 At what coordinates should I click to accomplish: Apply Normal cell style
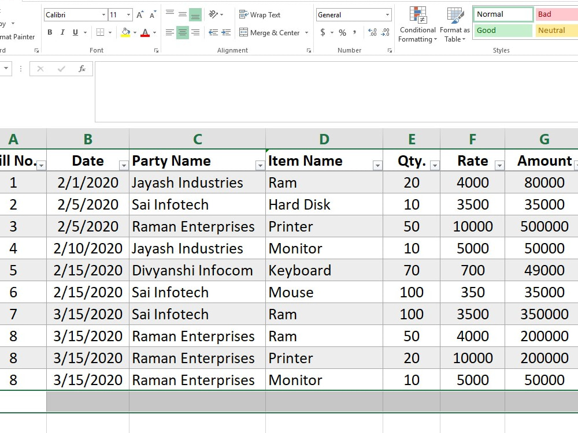pyautogui.click(x=503, y=14)
